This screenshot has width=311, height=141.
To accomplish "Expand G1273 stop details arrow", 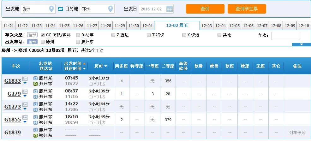I will 25,109.
